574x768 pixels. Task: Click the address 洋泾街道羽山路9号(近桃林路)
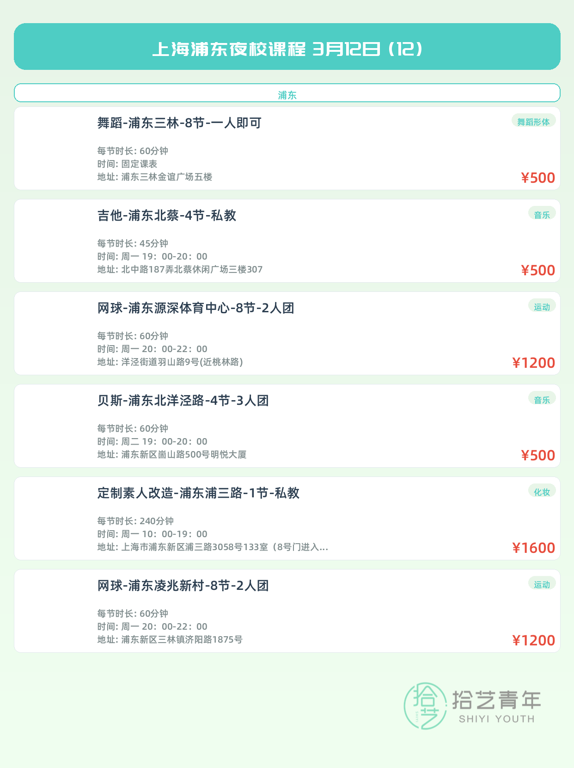click(182, 362)
